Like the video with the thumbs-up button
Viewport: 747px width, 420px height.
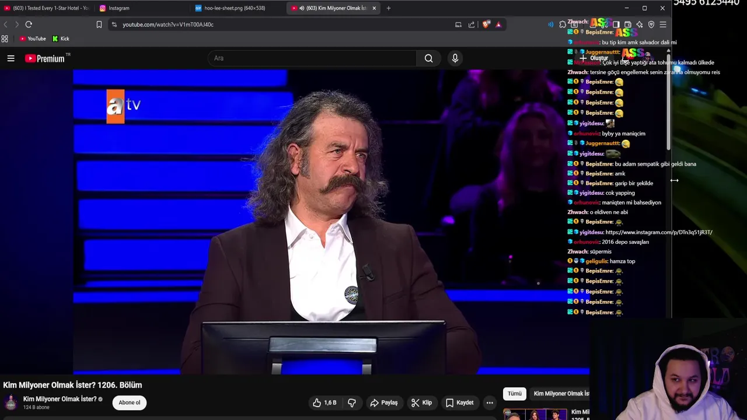tap(324, 402)
